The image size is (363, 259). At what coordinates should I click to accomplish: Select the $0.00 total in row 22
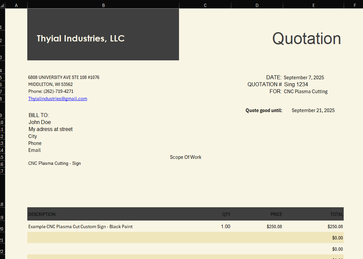tap(337, 249)
